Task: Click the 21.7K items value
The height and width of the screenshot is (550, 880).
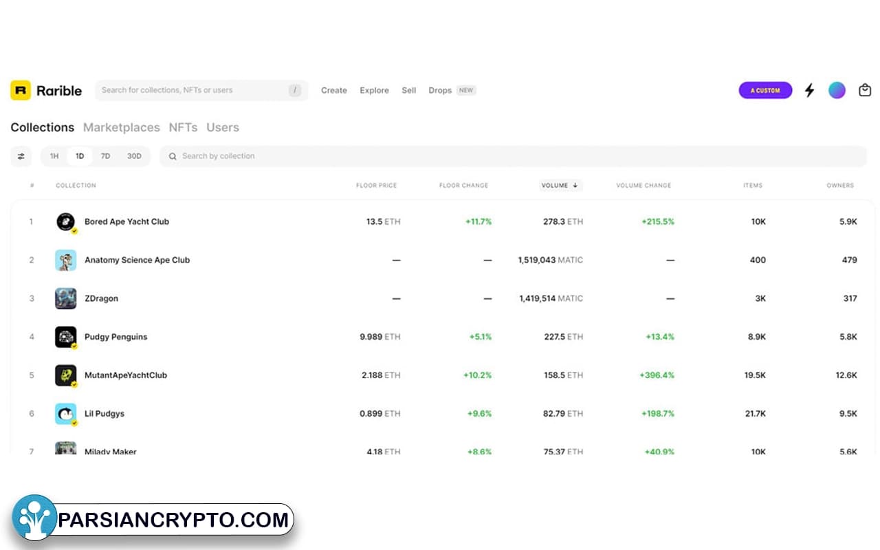Action: 755,414
